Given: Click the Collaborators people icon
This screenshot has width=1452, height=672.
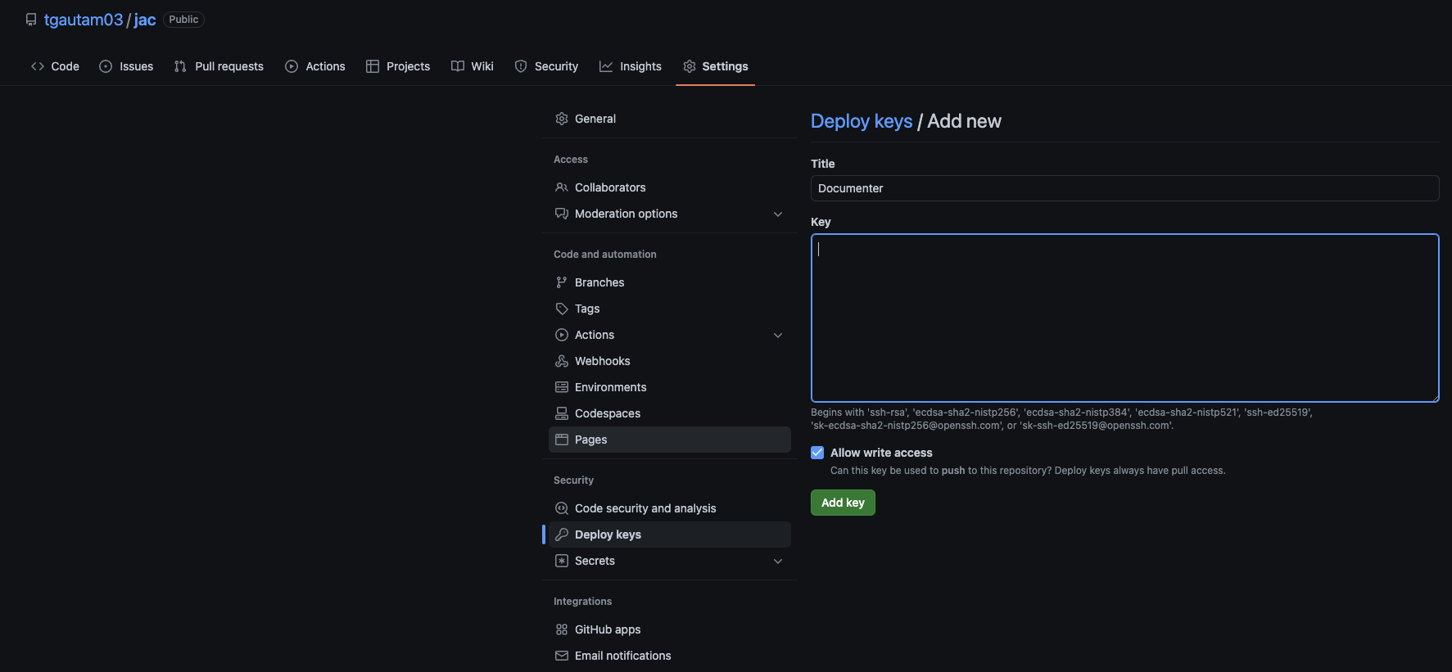Looking at the screenshot, I should pos(562,187).
